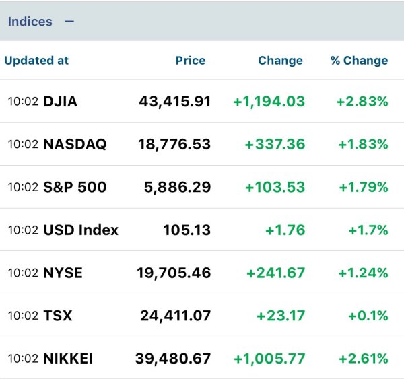Open the DJIA index row
This screenshot has width=404, height=379.
tap(60, 102)
